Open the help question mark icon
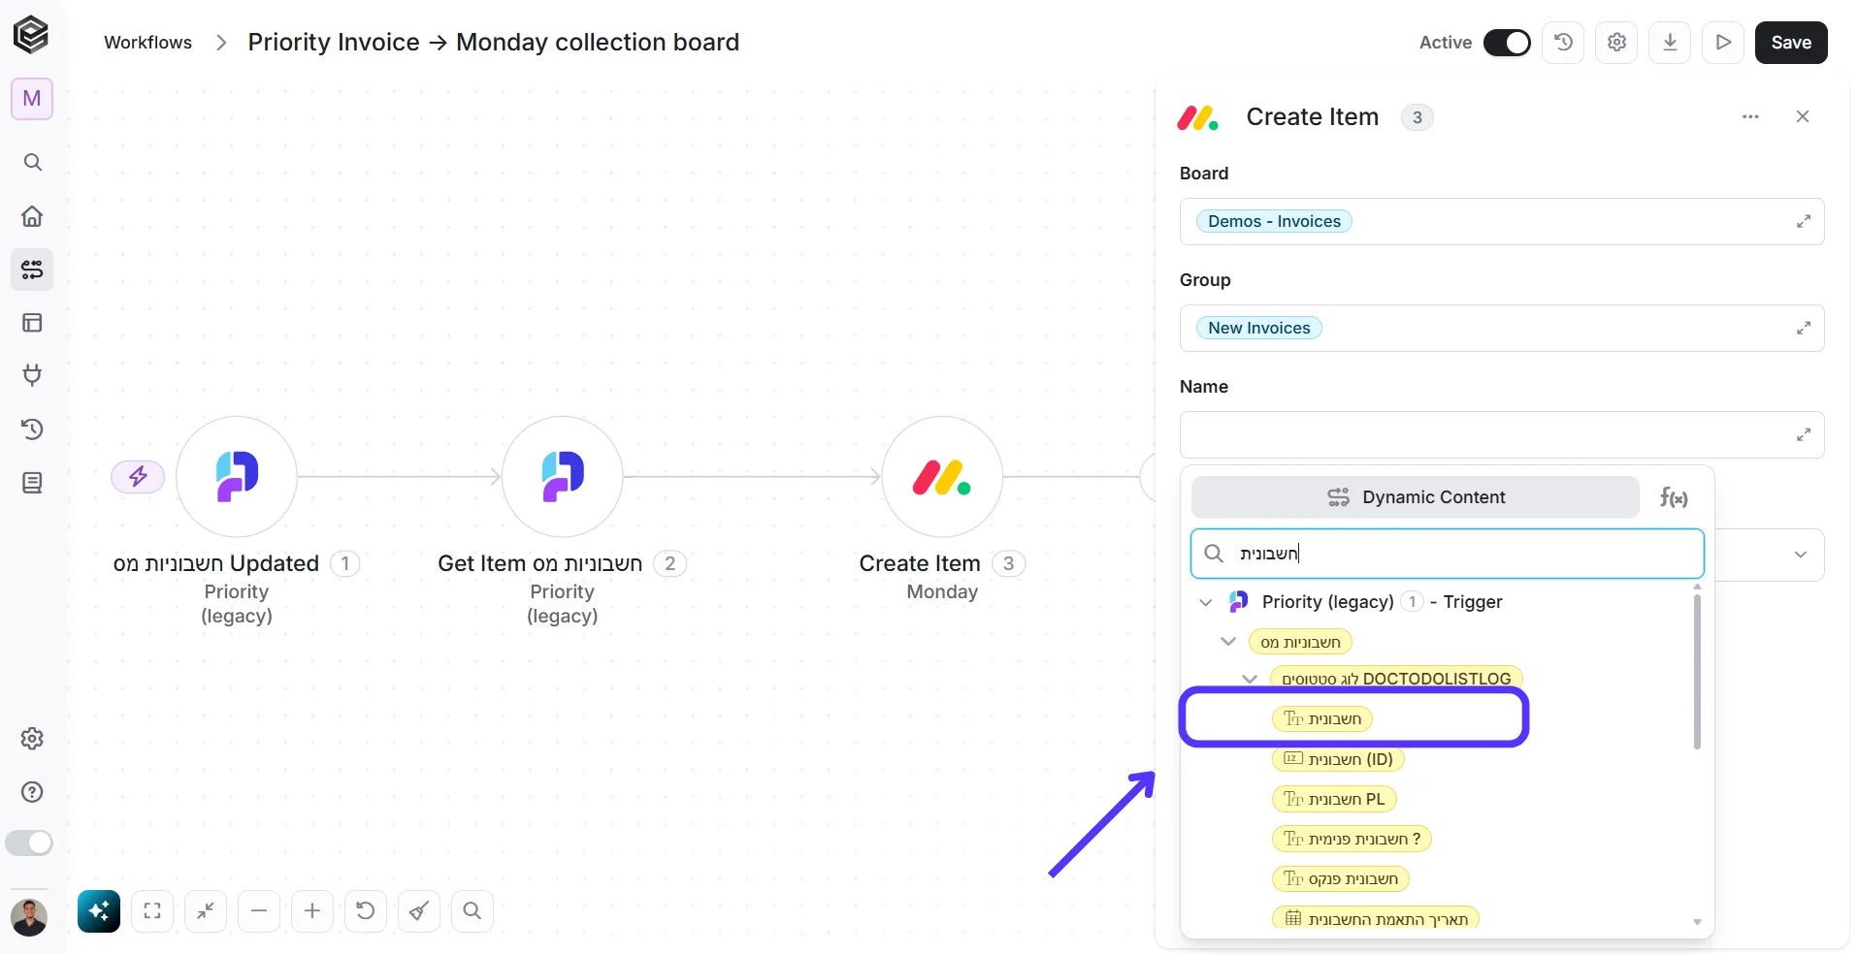The image size is (1858, 954). [x=32, y=792]
